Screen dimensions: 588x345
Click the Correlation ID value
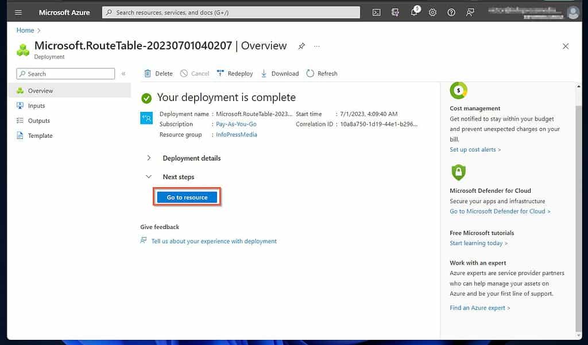(379, 124)
